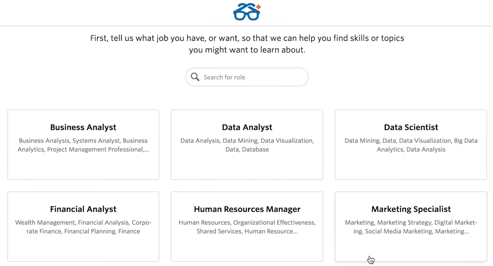Click the Human Resources Manager skills description
The height and width of the screenshot is (266, 493).
(247, 227)
